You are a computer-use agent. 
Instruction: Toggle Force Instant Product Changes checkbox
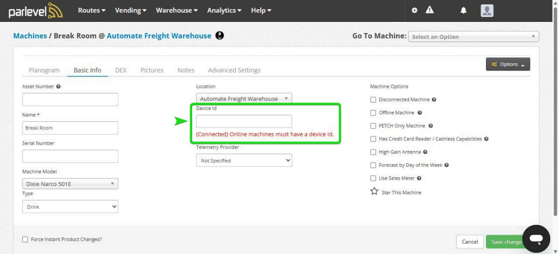click(25, 239)
